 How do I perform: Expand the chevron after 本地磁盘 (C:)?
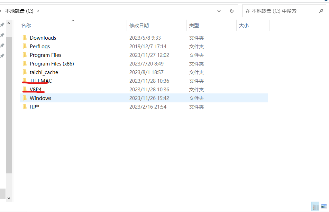(x=38, y=11)
